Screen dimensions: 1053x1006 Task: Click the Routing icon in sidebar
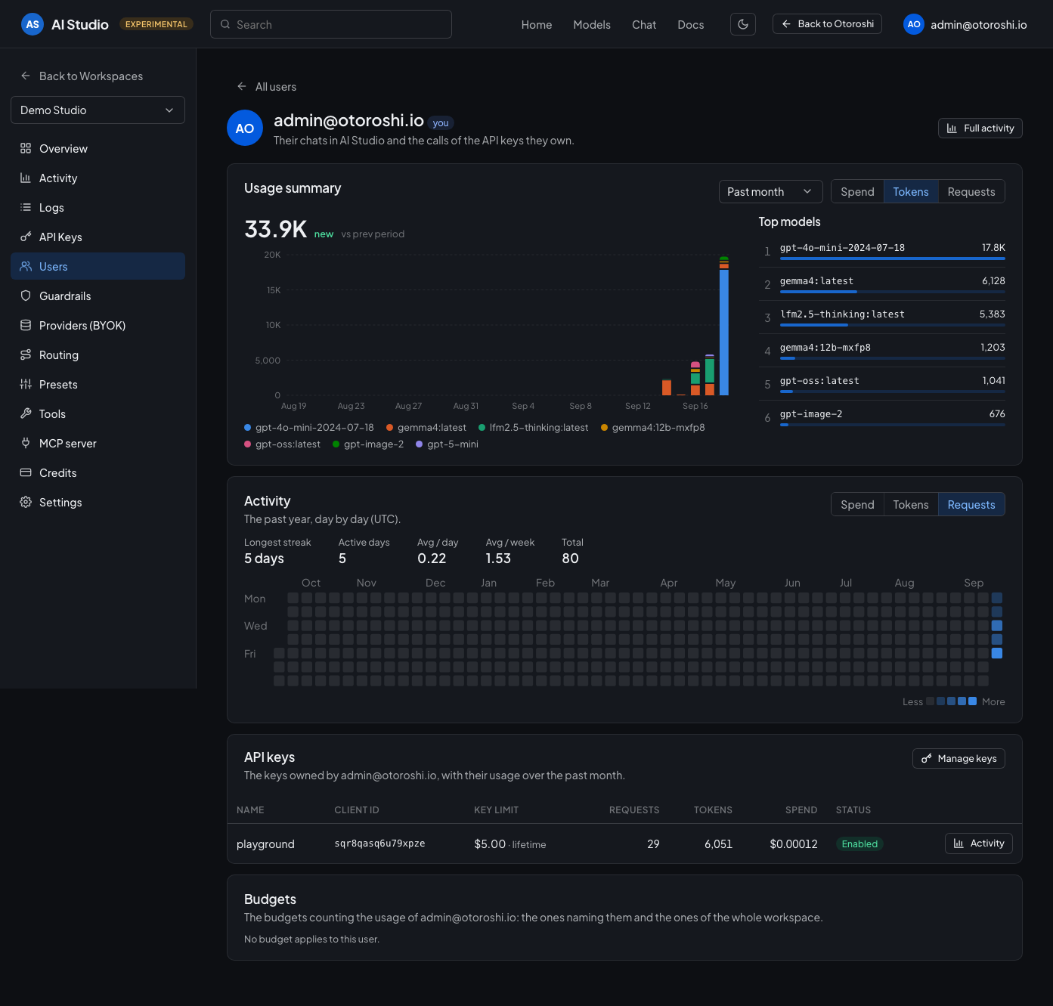coord(26,354)
